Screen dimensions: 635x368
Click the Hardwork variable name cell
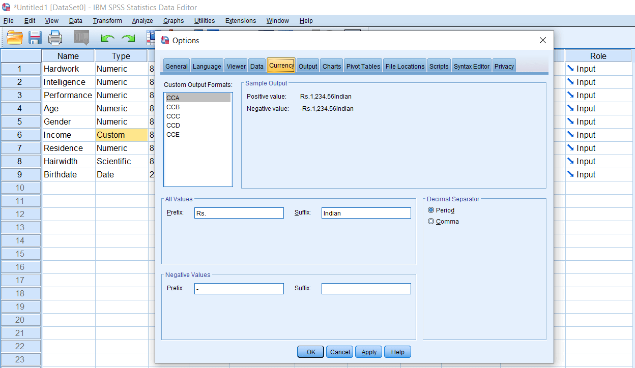(68, 69)
